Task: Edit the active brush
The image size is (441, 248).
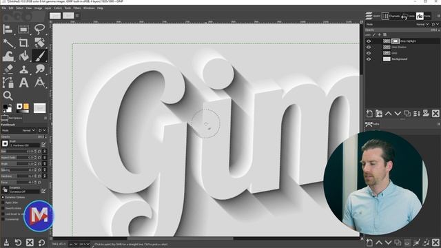Action: (43, 145)
